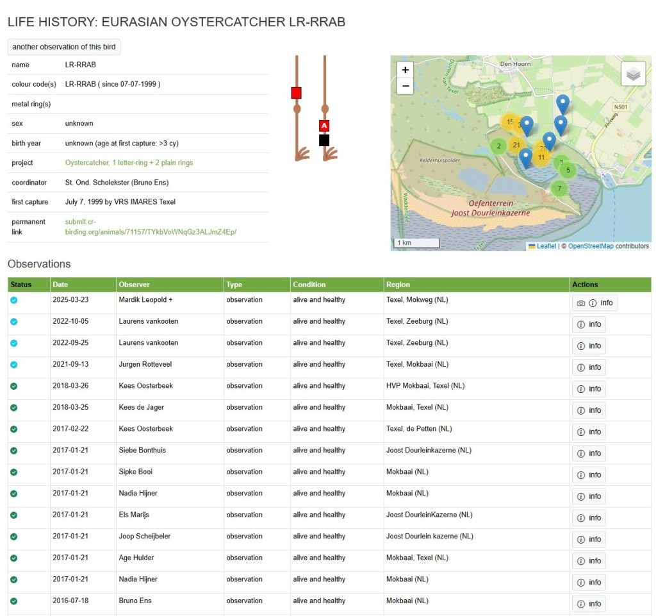Click the 'Observations' section heading

39,264
